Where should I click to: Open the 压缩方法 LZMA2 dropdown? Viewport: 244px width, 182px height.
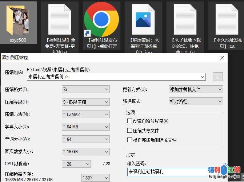[86, 115]
